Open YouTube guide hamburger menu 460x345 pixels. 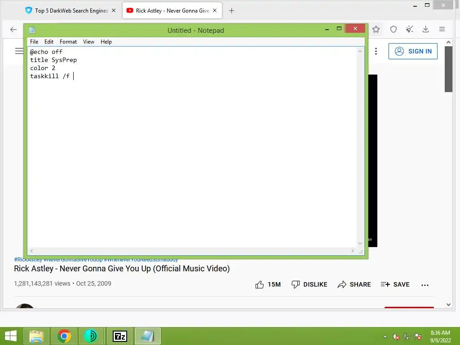click(x=19, y=51)
